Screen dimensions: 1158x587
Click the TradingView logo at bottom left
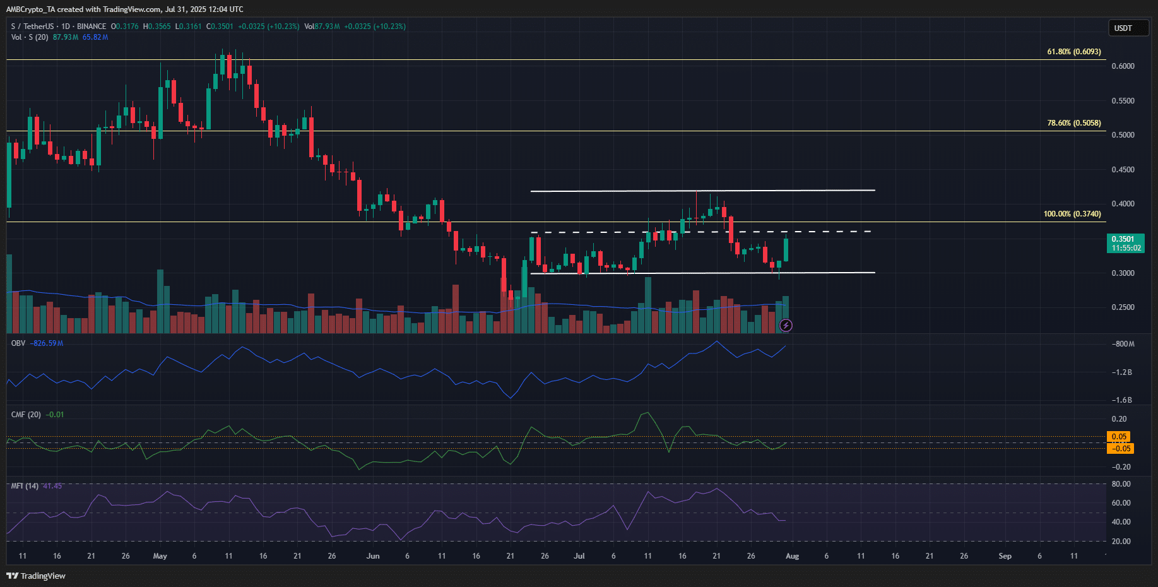[35, 576]
